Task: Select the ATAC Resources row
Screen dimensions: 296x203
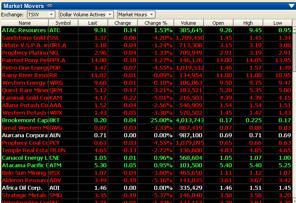Action: [25, 30]
